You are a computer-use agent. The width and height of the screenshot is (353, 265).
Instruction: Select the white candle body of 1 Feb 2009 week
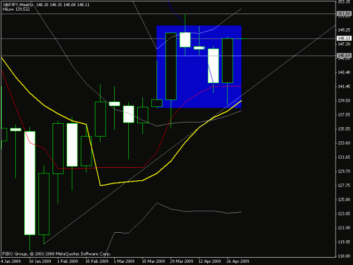pyautogui.click(x=72, y=145)
